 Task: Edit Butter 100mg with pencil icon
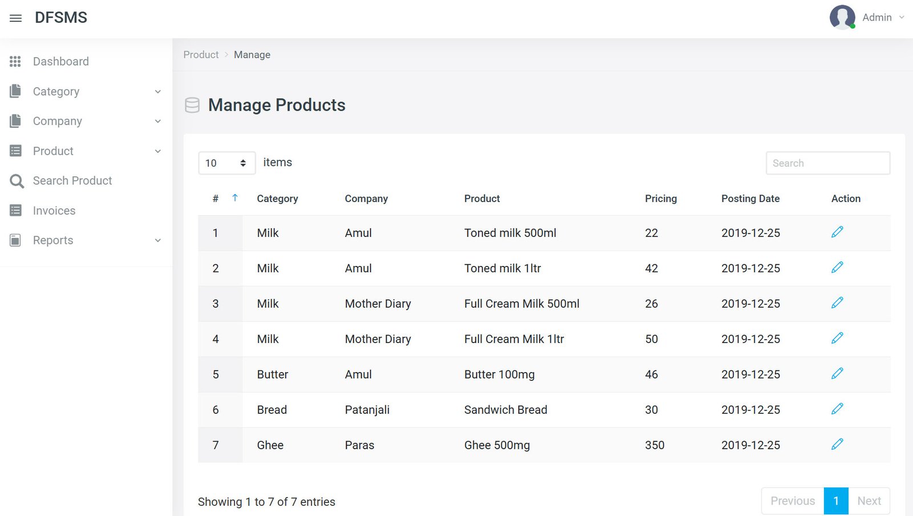[x=837, y=373]
